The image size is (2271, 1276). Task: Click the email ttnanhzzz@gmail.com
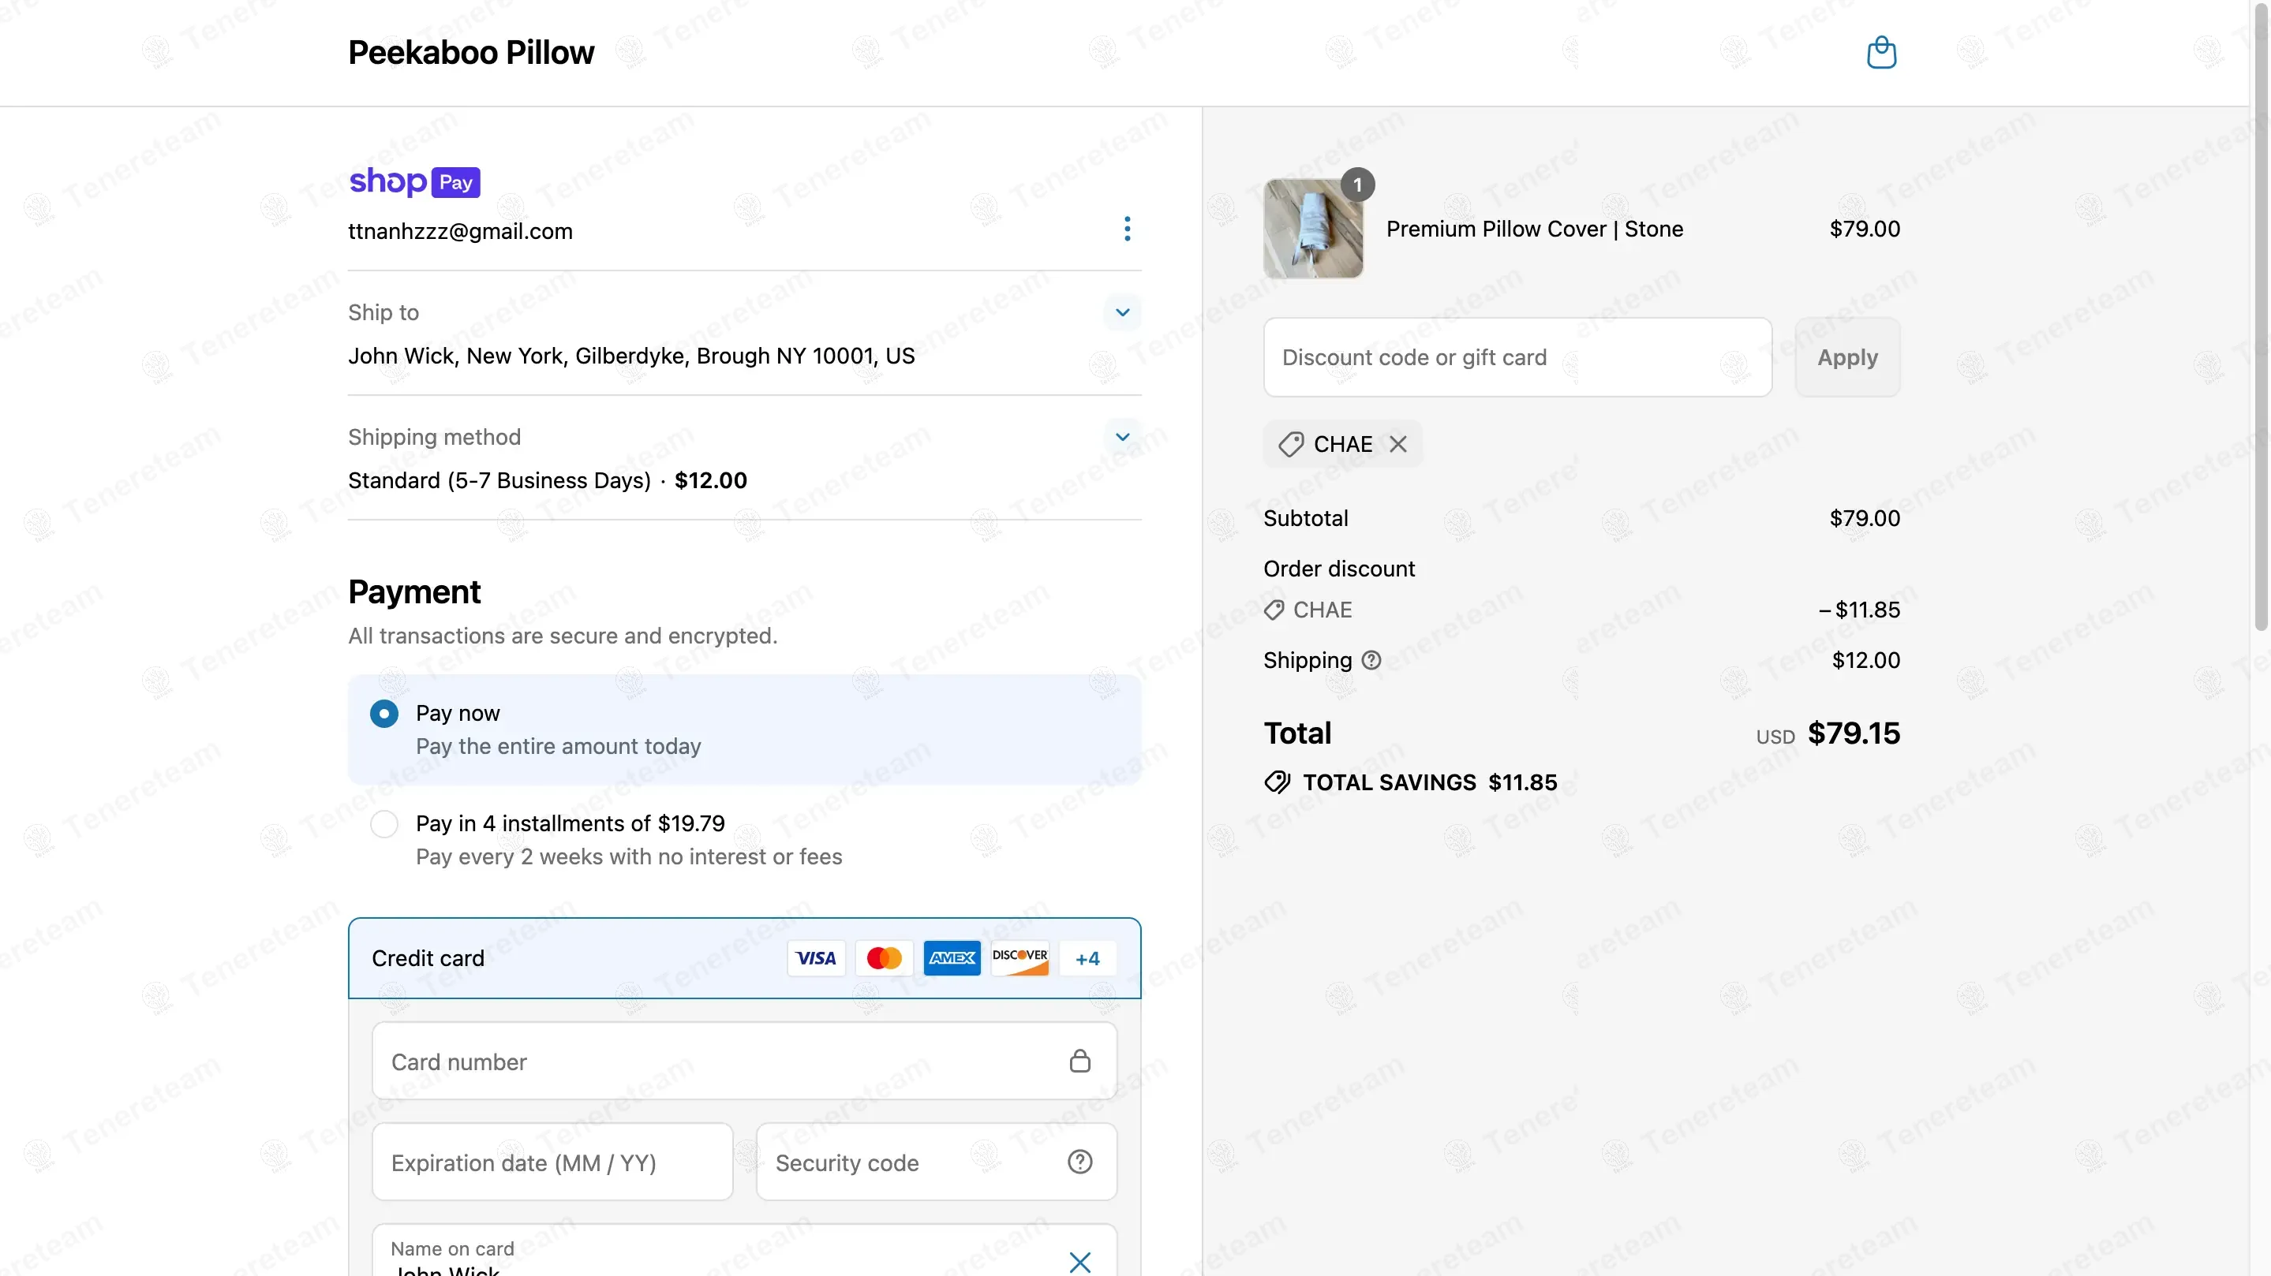tap(460, 231)
